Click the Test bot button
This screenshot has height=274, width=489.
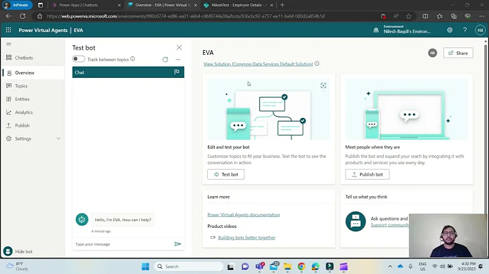pyautogui.click(x=225, y=174)
